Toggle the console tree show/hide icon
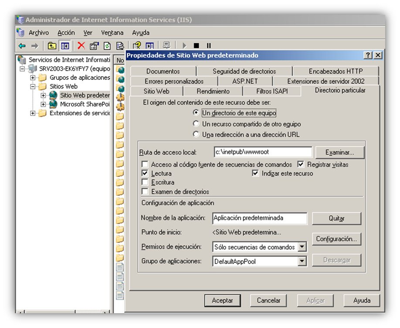Viewport: 400px width, 328px height. click(x=65, y=46)
